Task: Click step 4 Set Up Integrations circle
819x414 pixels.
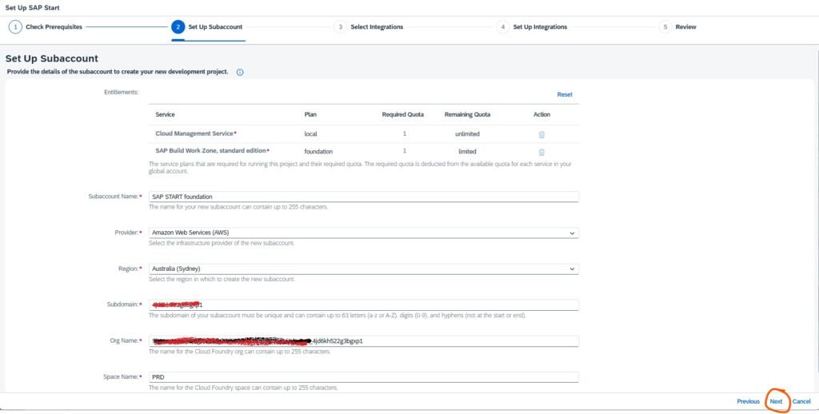Action: [x=502, y=26]
